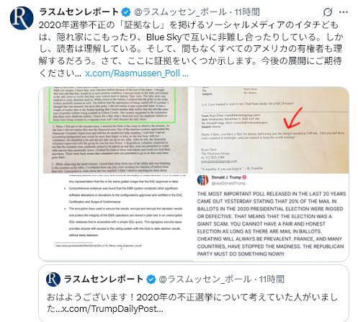358x322 pixels.
Task: Click the quoted post @ラスムッセン_ポール handle
Action: (x=205, y=279)
